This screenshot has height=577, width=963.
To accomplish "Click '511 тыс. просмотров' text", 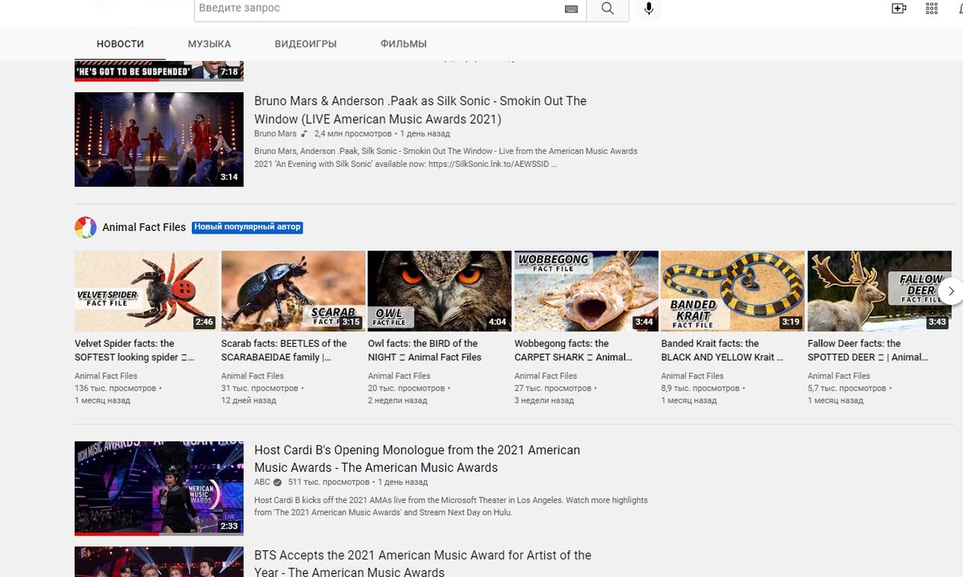I will [x=329, y=482].
